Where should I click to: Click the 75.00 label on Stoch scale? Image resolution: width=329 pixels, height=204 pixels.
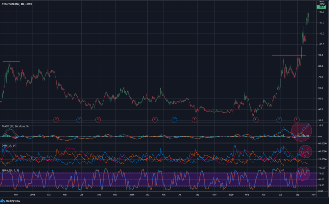(x=321, y=174)
